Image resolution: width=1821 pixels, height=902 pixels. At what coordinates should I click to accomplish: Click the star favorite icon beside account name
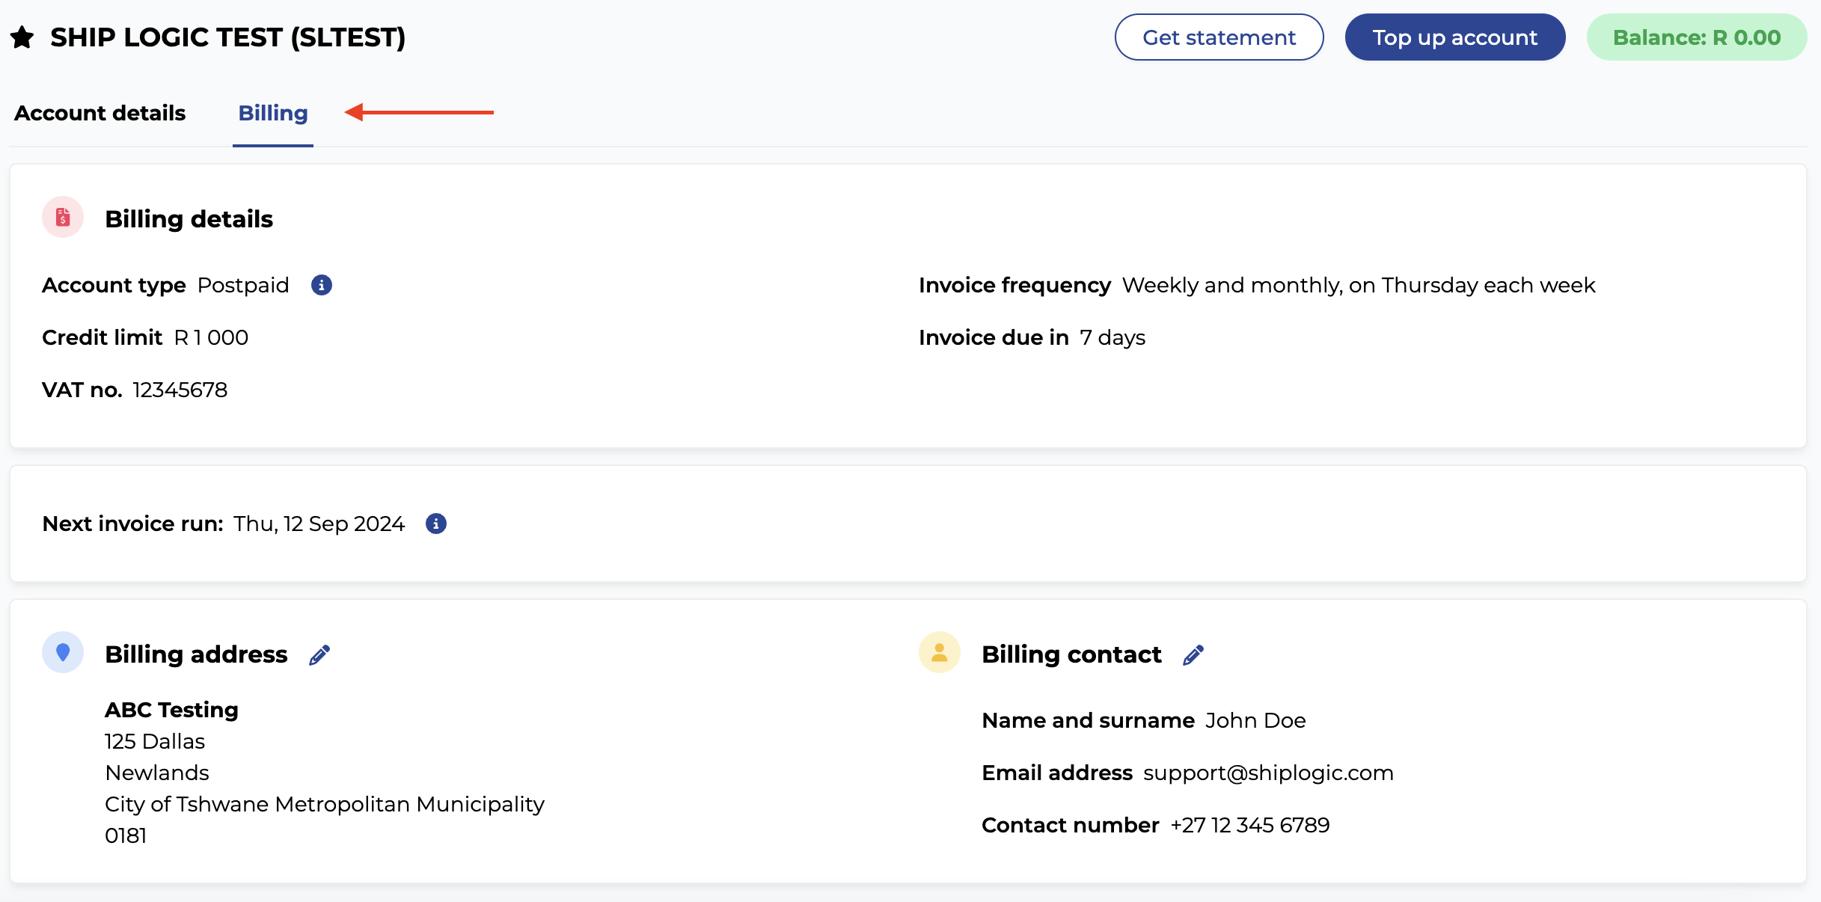pos(22,37)
